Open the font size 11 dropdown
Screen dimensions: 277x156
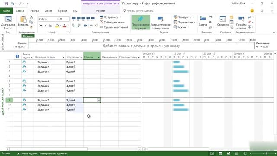click(x=68, y=19)
